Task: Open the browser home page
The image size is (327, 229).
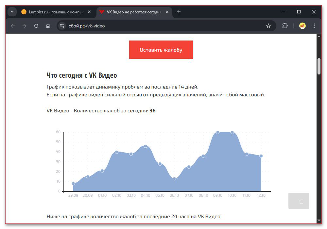Action: pos(48,26)
